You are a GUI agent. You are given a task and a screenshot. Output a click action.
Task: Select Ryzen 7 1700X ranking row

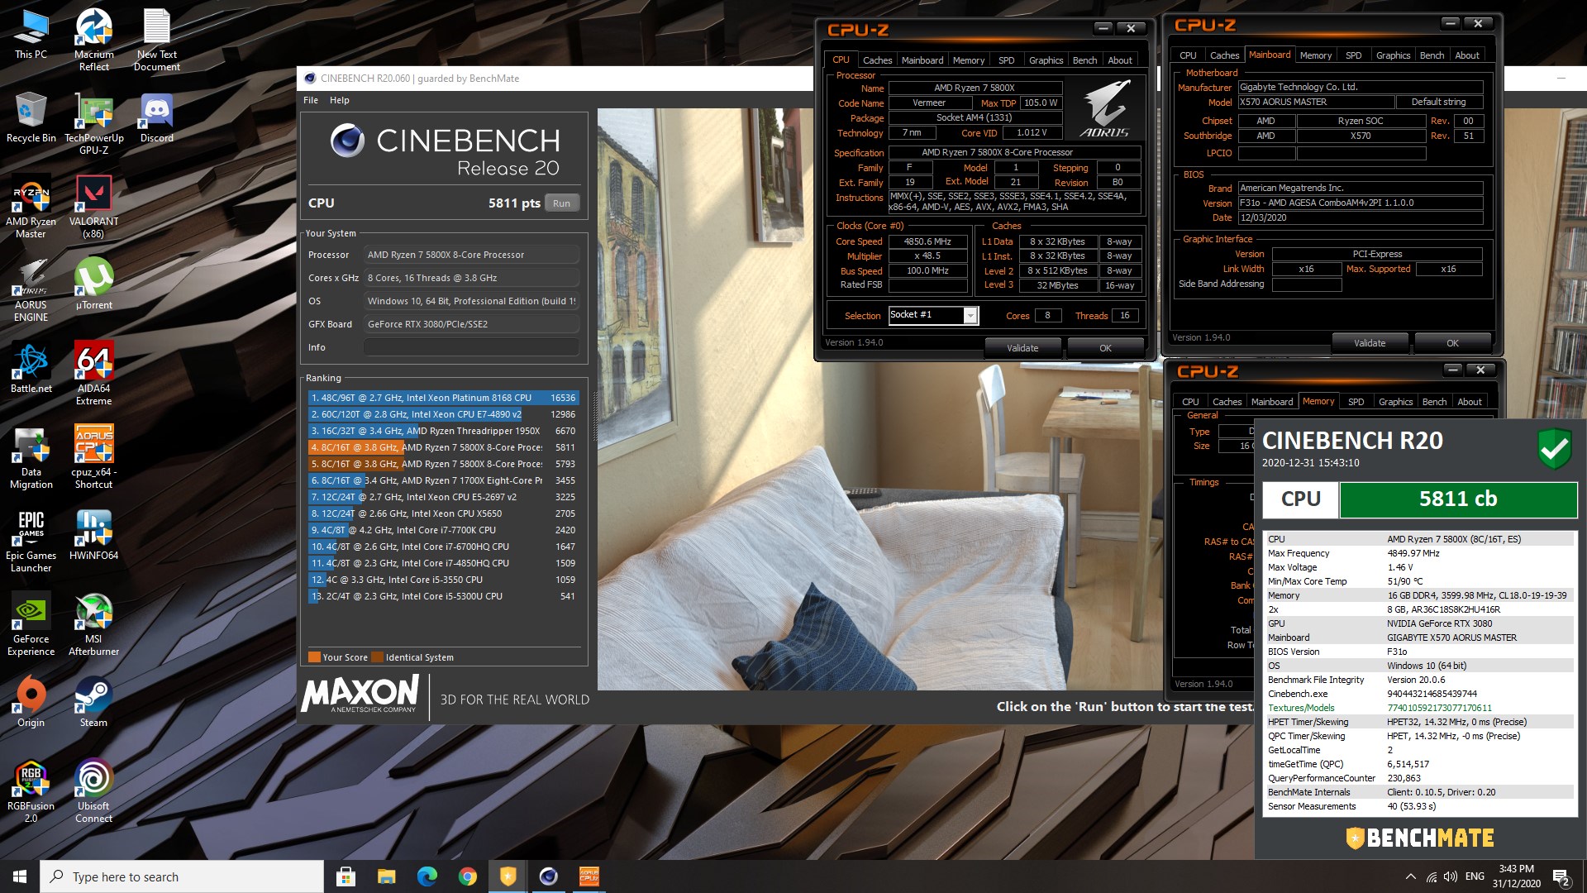click(443, 480)
